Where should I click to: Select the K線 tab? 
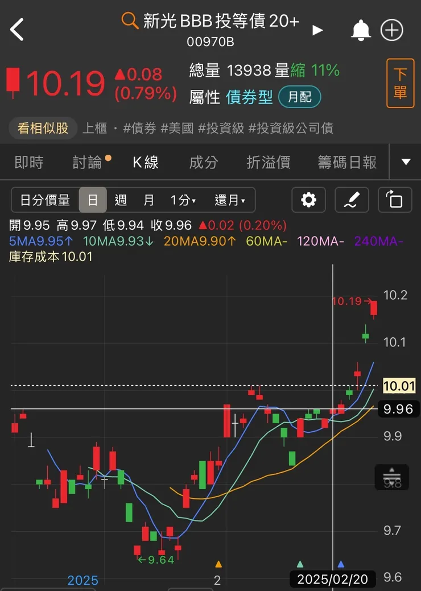point(146,163)
